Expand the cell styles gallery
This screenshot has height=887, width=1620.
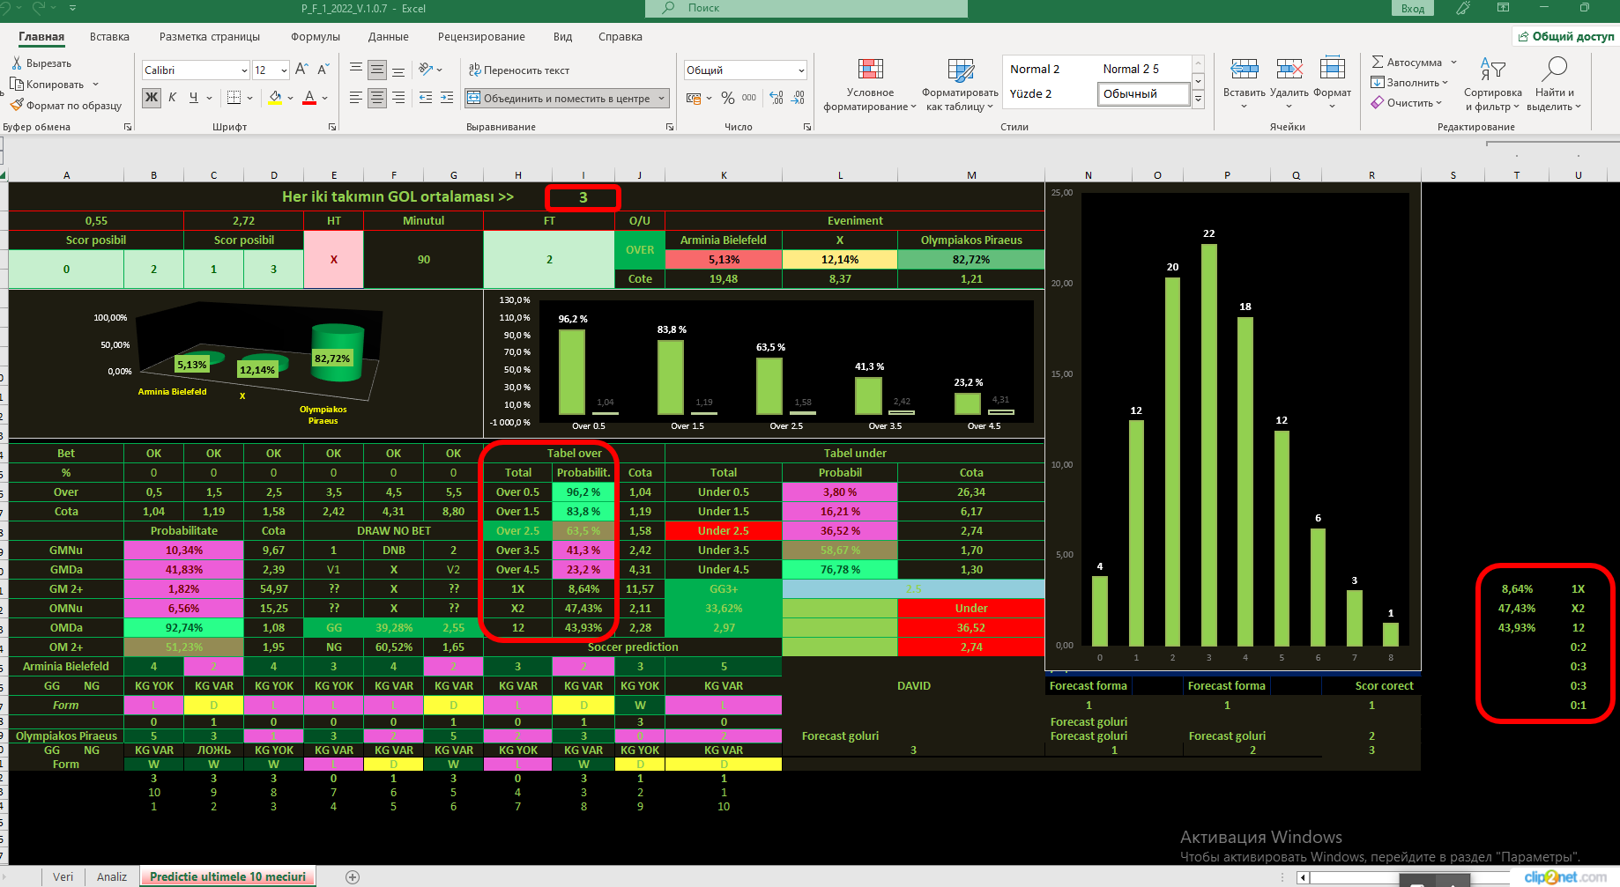(x=1198, y=100)
